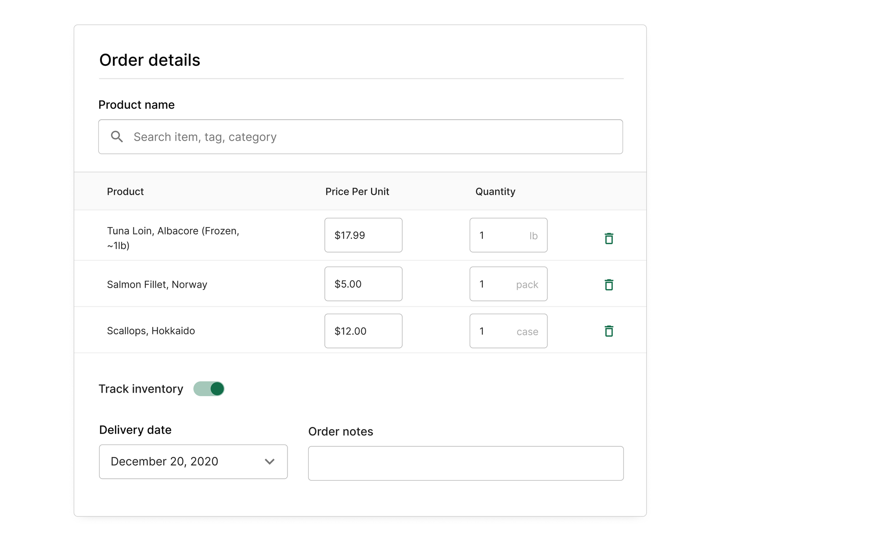This screenshot has height=542, width=878.
Task: Select the Salmon Fillet, Norway product name
Action: pos(157,285)
